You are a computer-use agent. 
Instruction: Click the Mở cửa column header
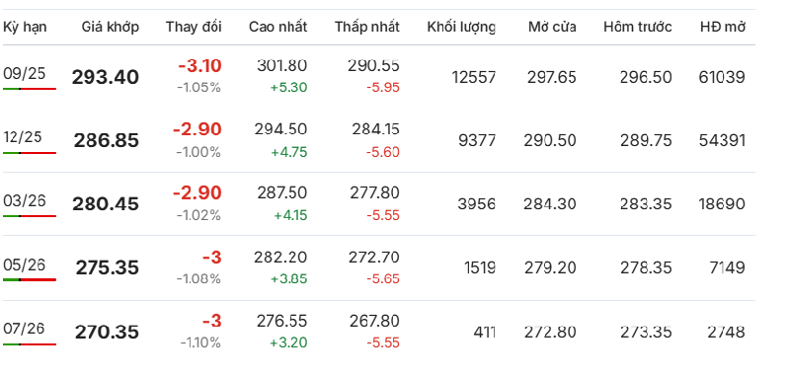click(552, 27)
